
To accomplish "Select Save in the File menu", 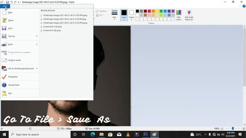I will [x=20, y=28].
